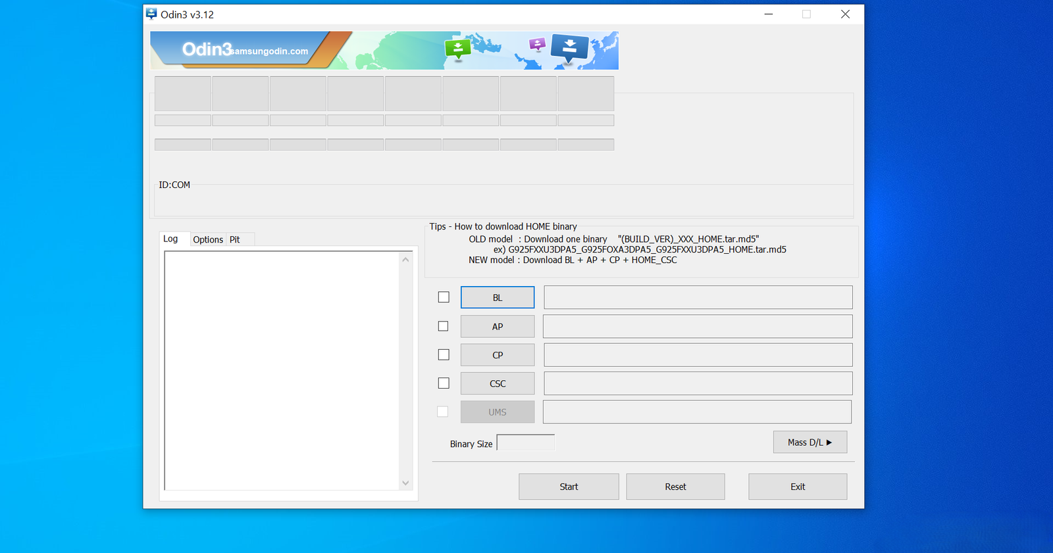This screenshot has height=553, width=1053.
Task: Close Odin3 with the Exit button
Action: (797, 487)
